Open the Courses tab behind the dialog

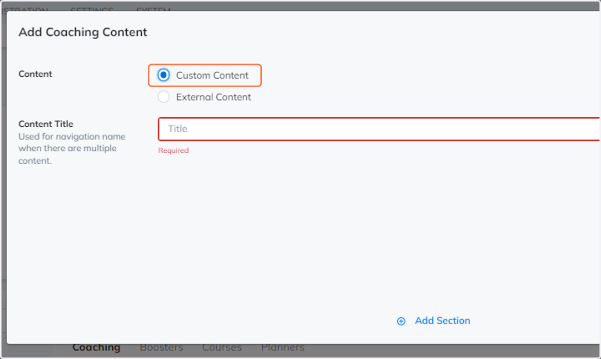(x=222, y=347)
